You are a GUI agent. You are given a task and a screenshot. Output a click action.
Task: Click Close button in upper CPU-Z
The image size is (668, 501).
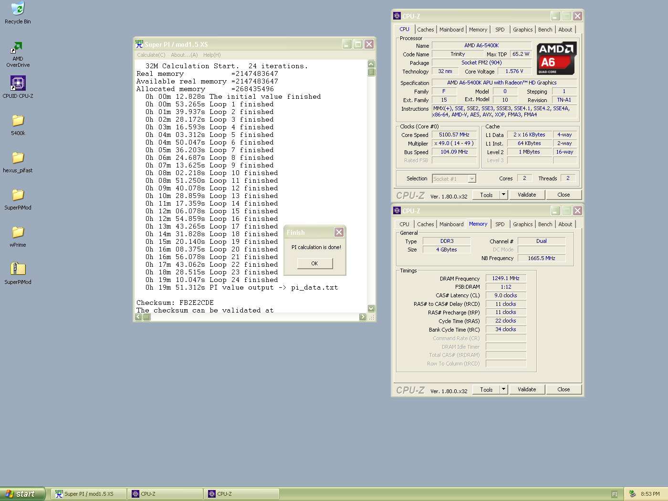[564, 195]
